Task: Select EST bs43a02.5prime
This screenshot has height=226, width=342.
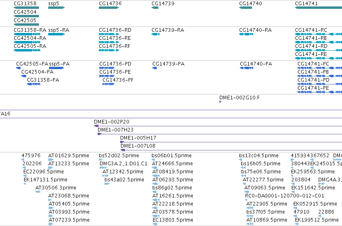Action: (x=107, y=184)
